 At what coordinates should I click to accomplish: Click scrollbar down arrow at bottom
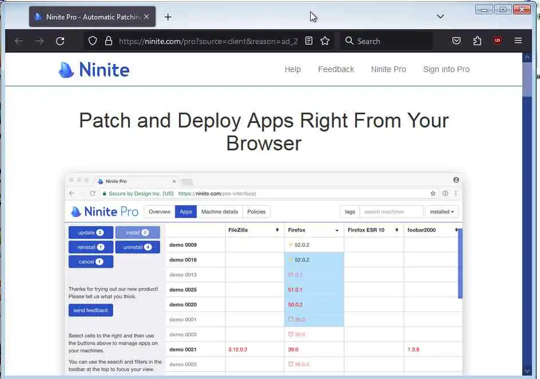527,371
